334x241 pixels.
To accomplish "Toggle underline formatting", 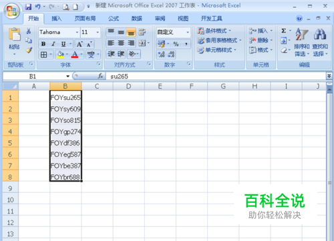I will point(63,44).
